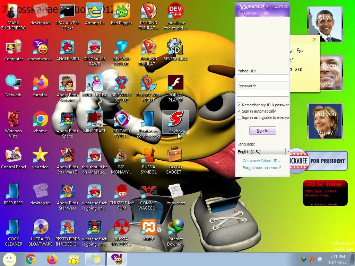Open the ULTRA CD BLOATWARE disc icon
The image size is (355, 266).
(41, 232)
